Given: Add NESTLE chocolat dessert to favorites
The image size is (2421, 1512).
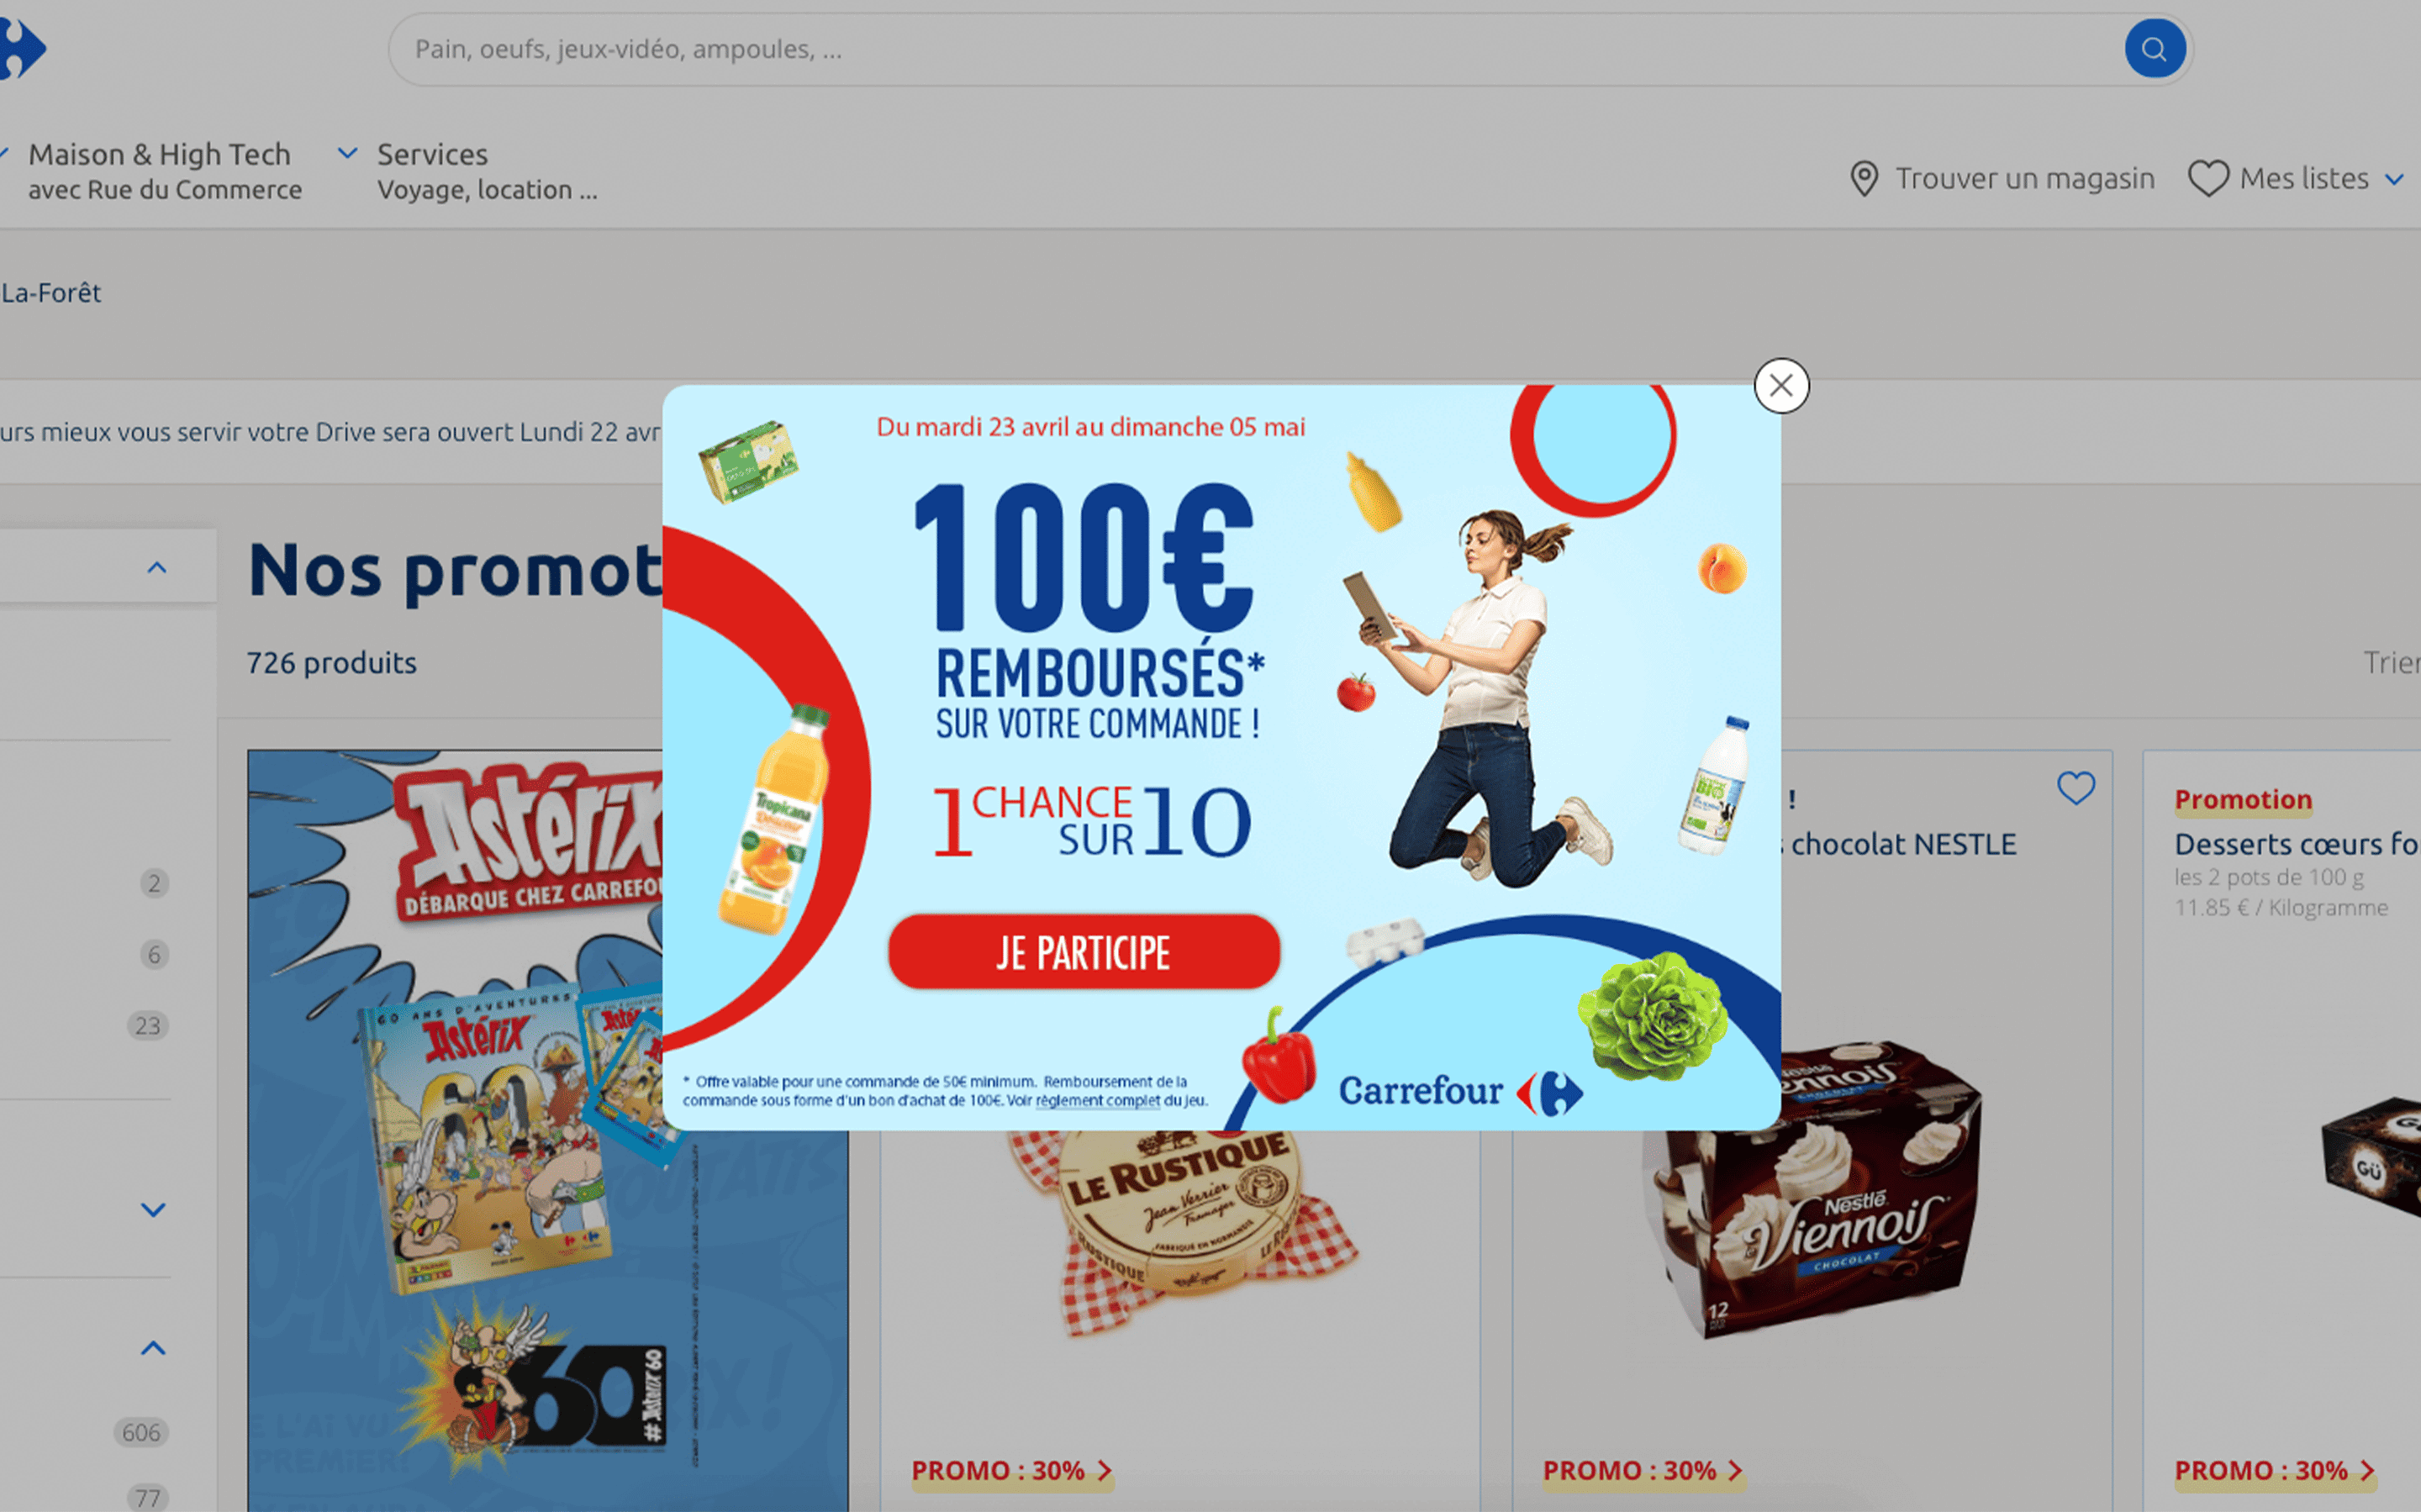Looking at the screenshot, I should click(2075, 789).
